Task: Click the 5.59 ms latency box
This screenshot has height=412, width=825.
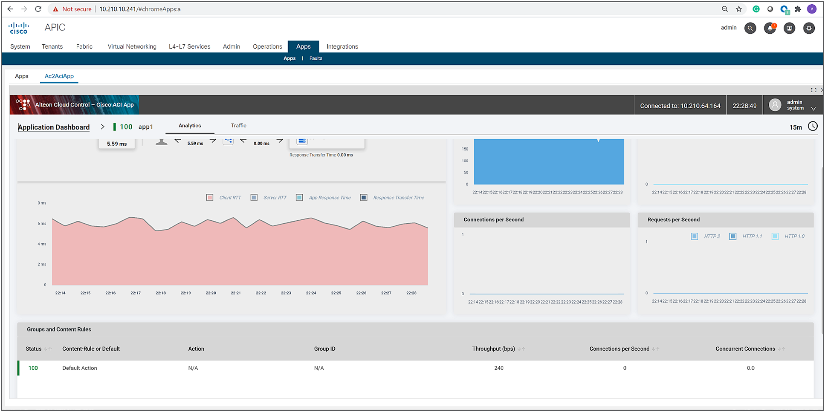Action: pyautogui.click(x=117, y=144)
